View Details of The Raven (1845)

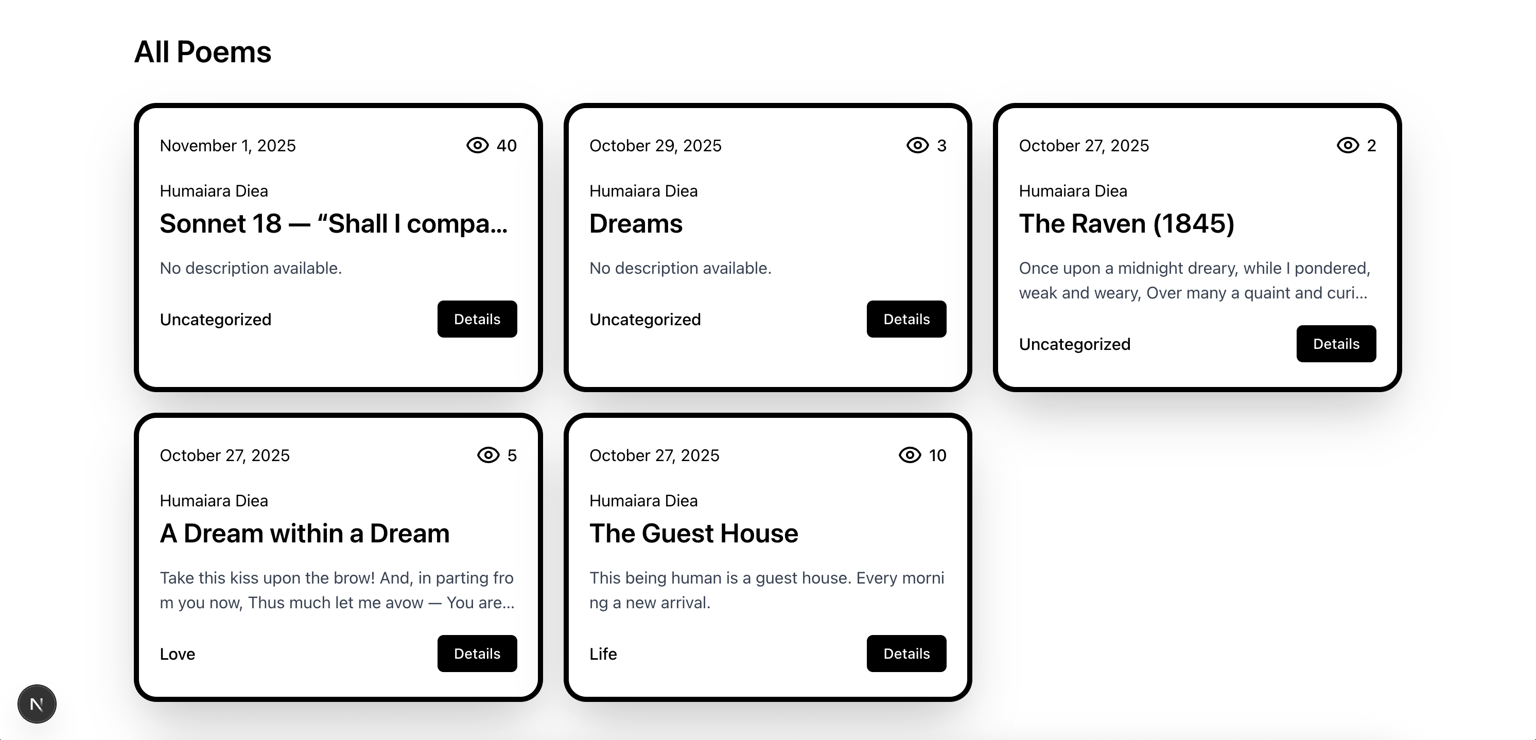click(1336, 344)
